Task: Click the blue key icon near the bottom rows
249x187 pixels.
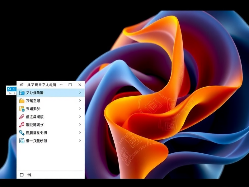Action: tap(21, 133)
